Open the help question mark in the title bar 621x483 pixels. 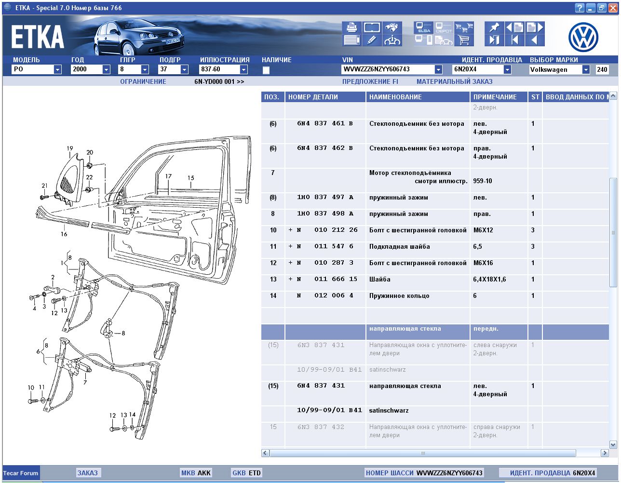click(580, 8)
